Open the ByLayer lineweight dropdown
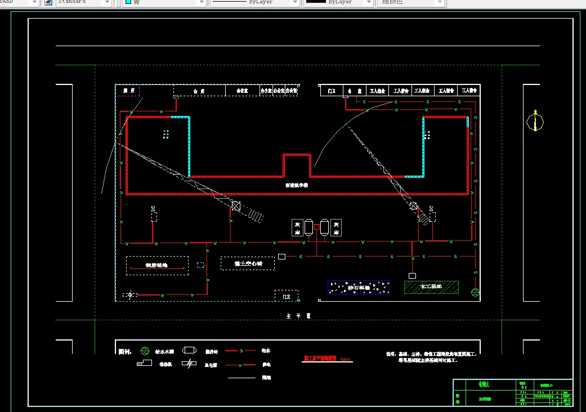 pyautogui.click(x=369, y=2)
